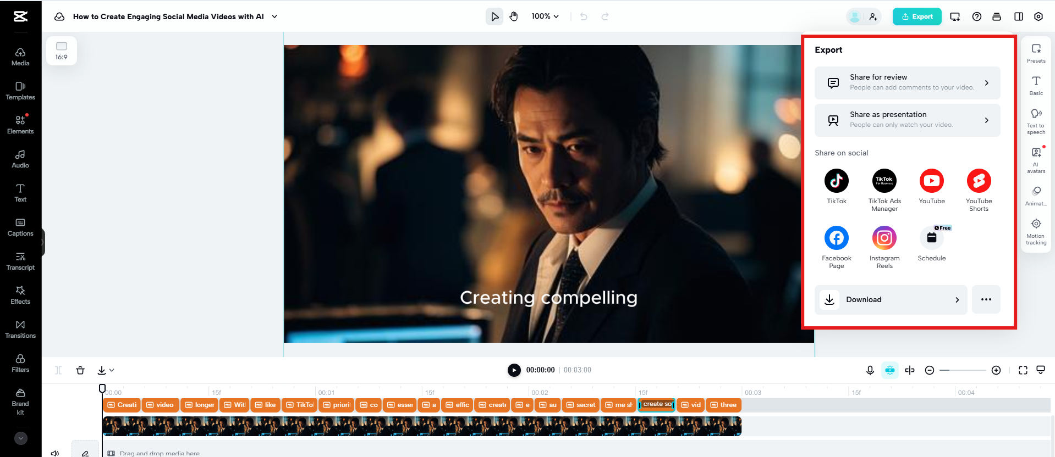Open the Presets tab
1055x457 pixels.
coord(1036,53)
